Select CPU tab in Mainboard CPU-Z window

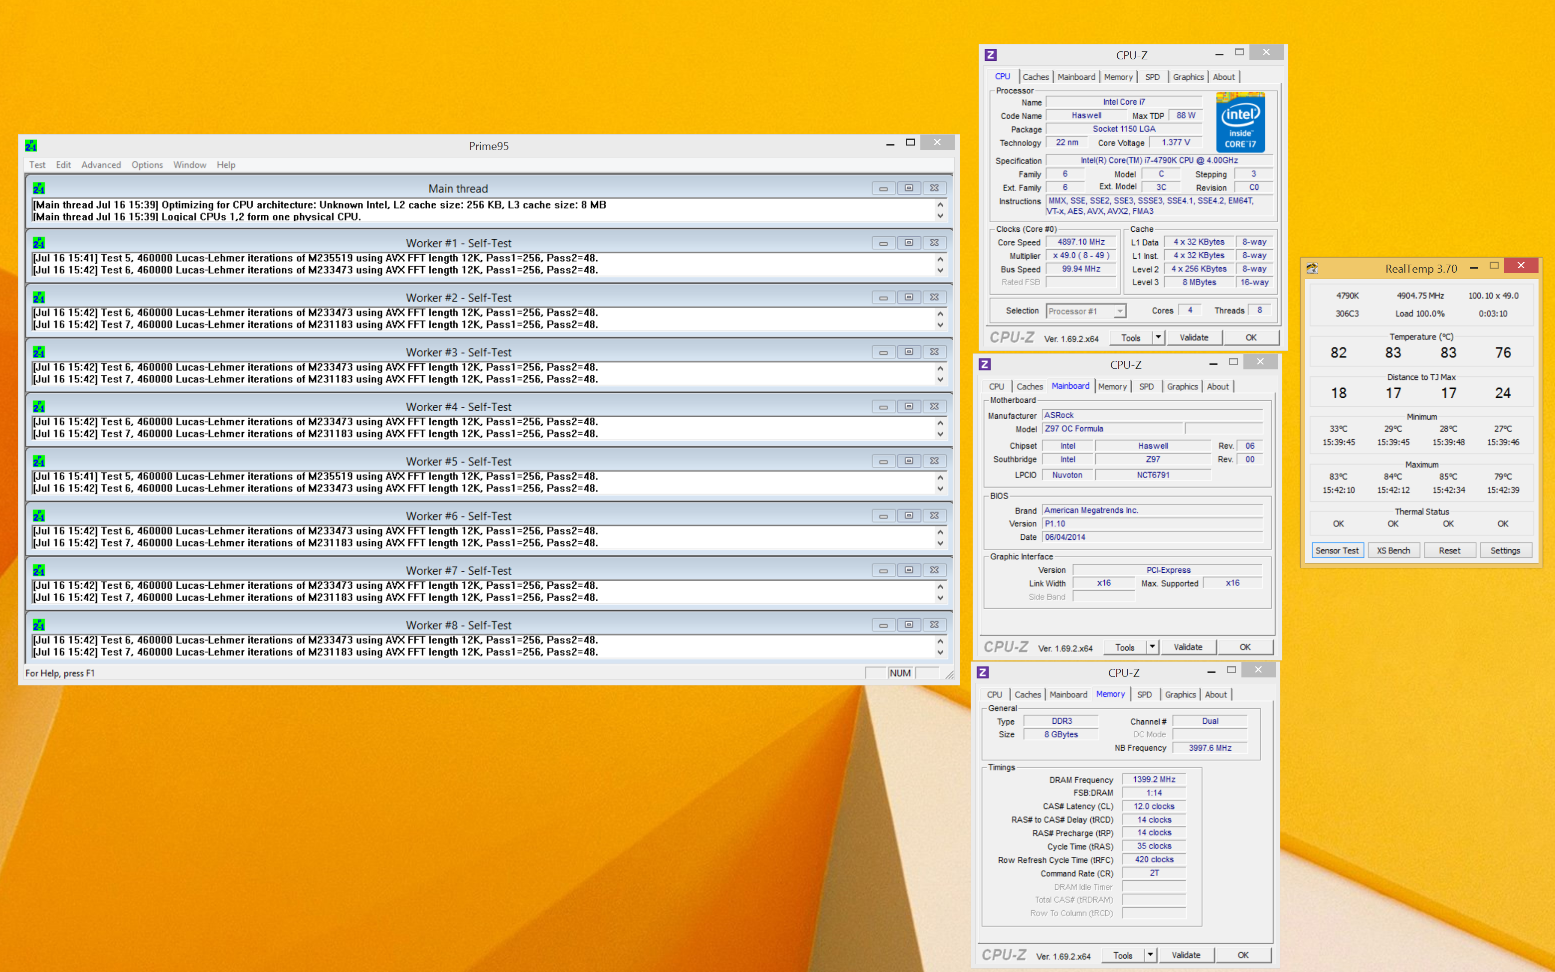[997, 386]
